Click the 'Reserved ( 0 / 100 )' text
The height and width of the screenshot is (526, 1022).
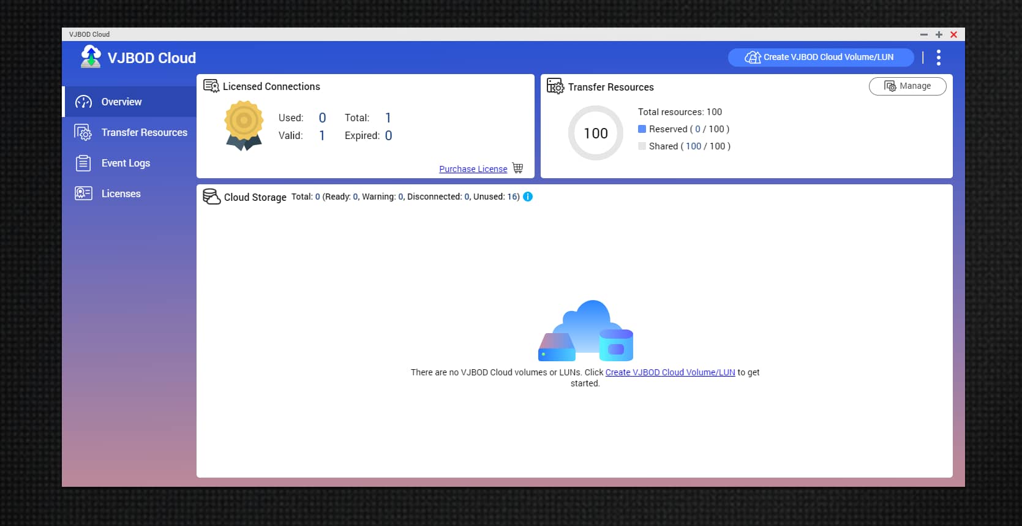pyautogui.click(x=689, y=129)
